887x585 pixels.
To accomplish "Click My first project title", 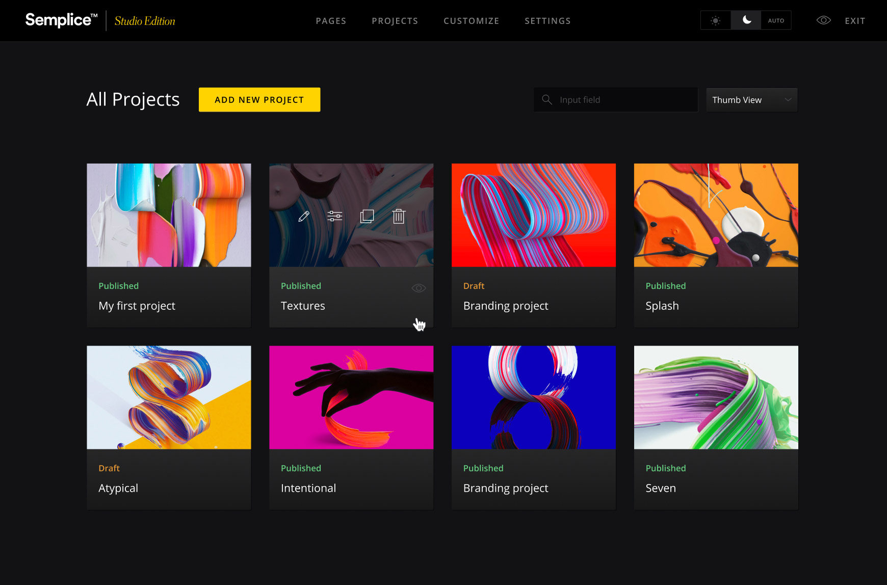I will point(137,306).
